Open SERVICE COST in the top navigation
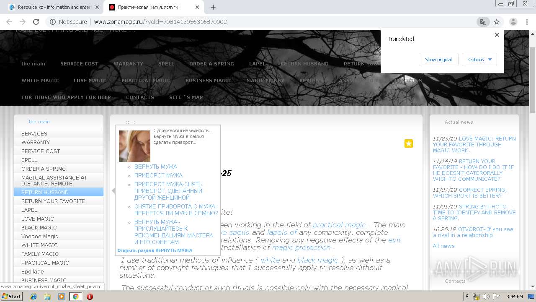 79,64
